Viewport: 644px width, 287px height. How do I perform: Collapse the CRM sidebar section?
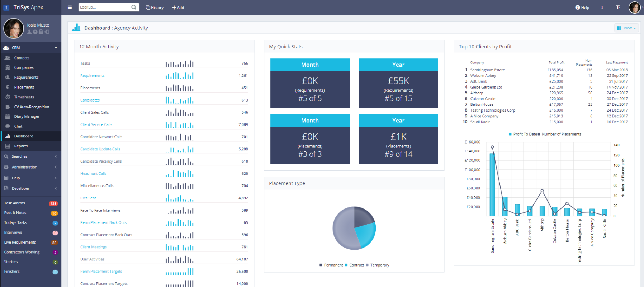click(x=56, y=47)
